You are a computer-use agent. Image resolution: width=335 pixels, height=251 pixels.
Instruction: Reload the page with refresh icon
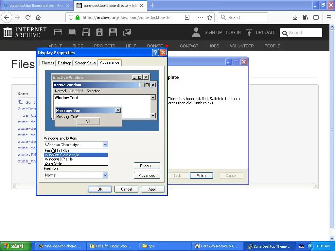pyautogui.click(x=28, y=17)
